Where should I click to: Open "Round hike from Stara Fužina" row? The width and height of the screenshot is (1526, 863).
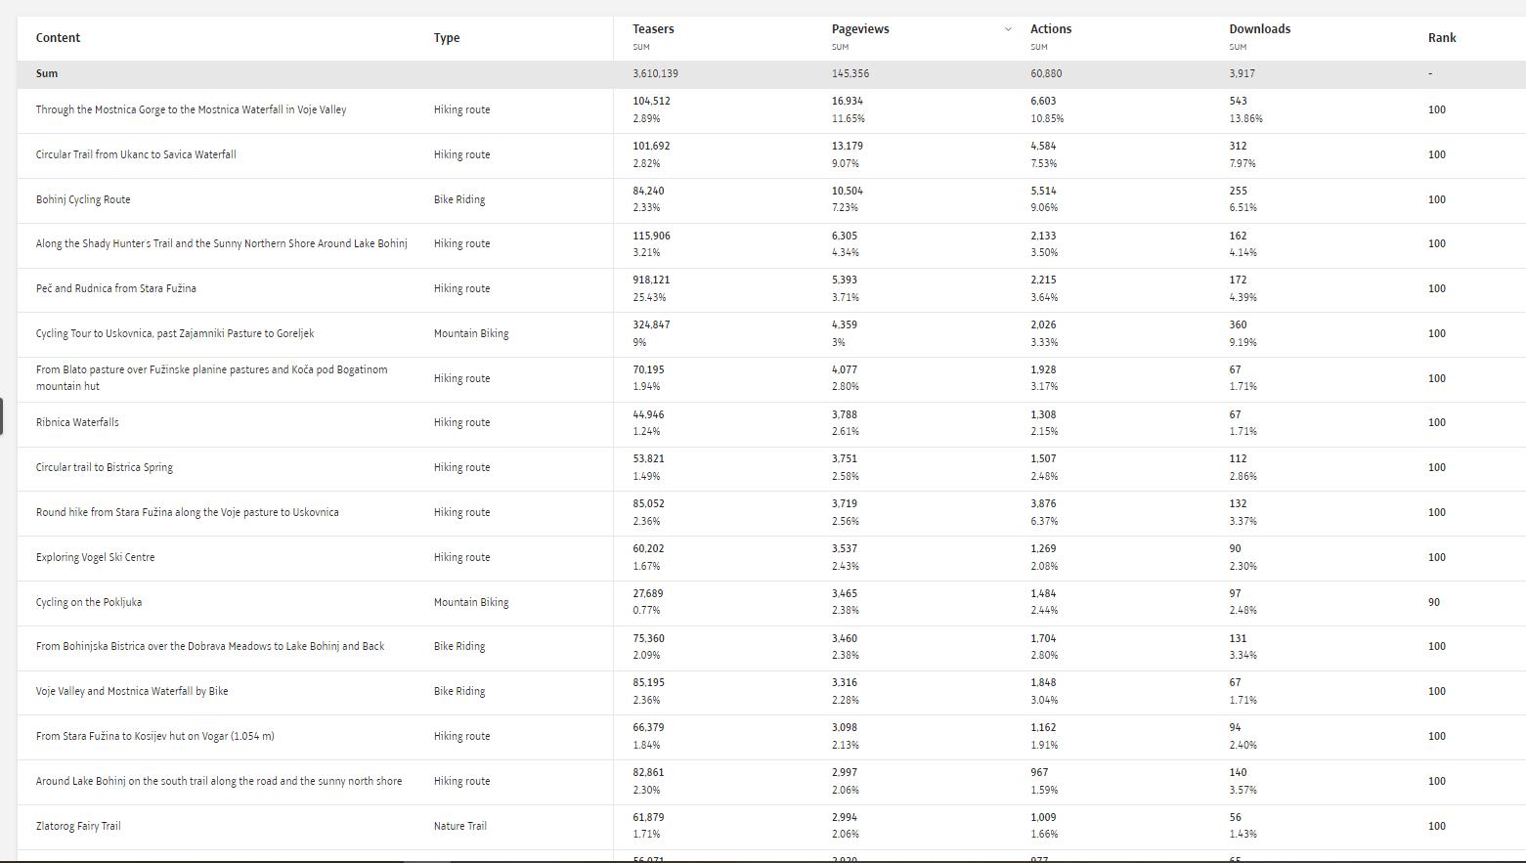188,512
